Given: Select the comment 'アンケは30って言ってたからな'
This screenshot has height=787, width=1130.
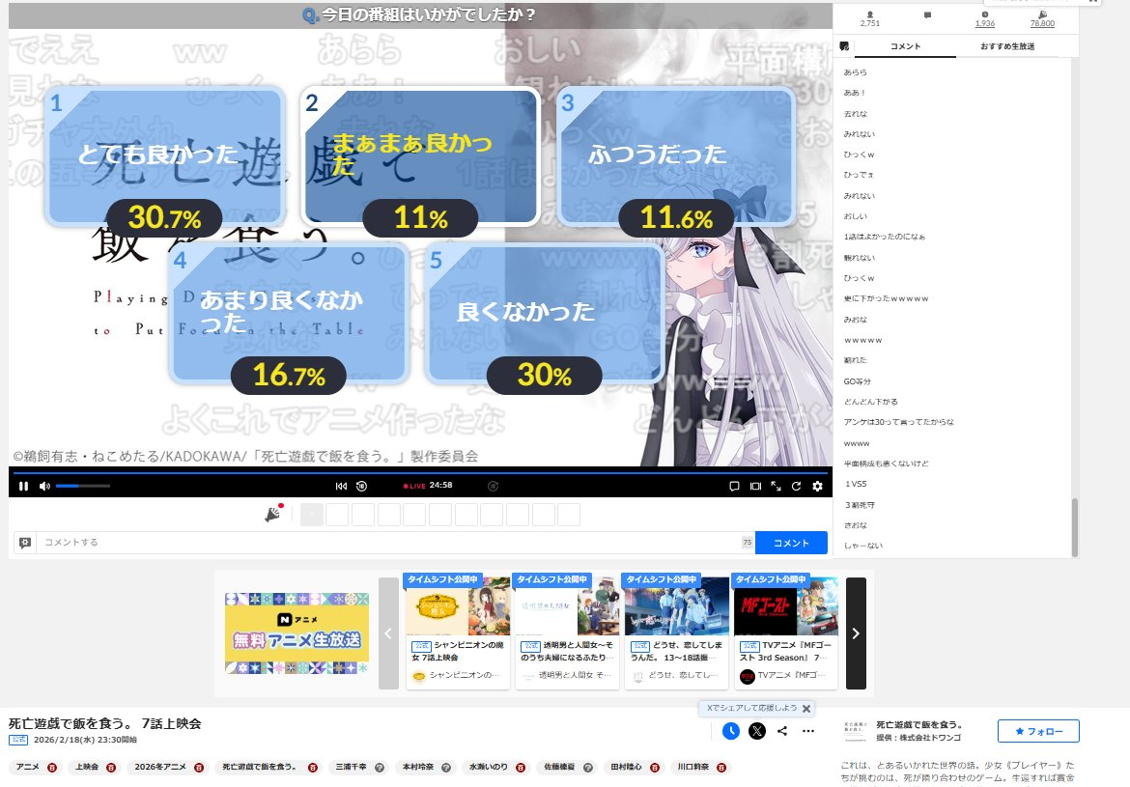Looking at the screenshot, I should tap(898, 422).
